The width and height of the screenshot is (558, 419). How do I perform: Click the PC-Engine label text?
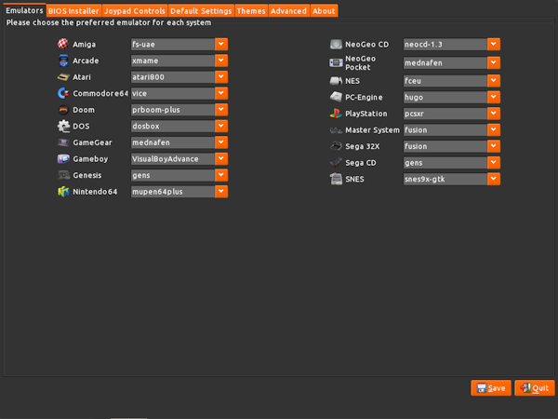(x=364, y=97)
